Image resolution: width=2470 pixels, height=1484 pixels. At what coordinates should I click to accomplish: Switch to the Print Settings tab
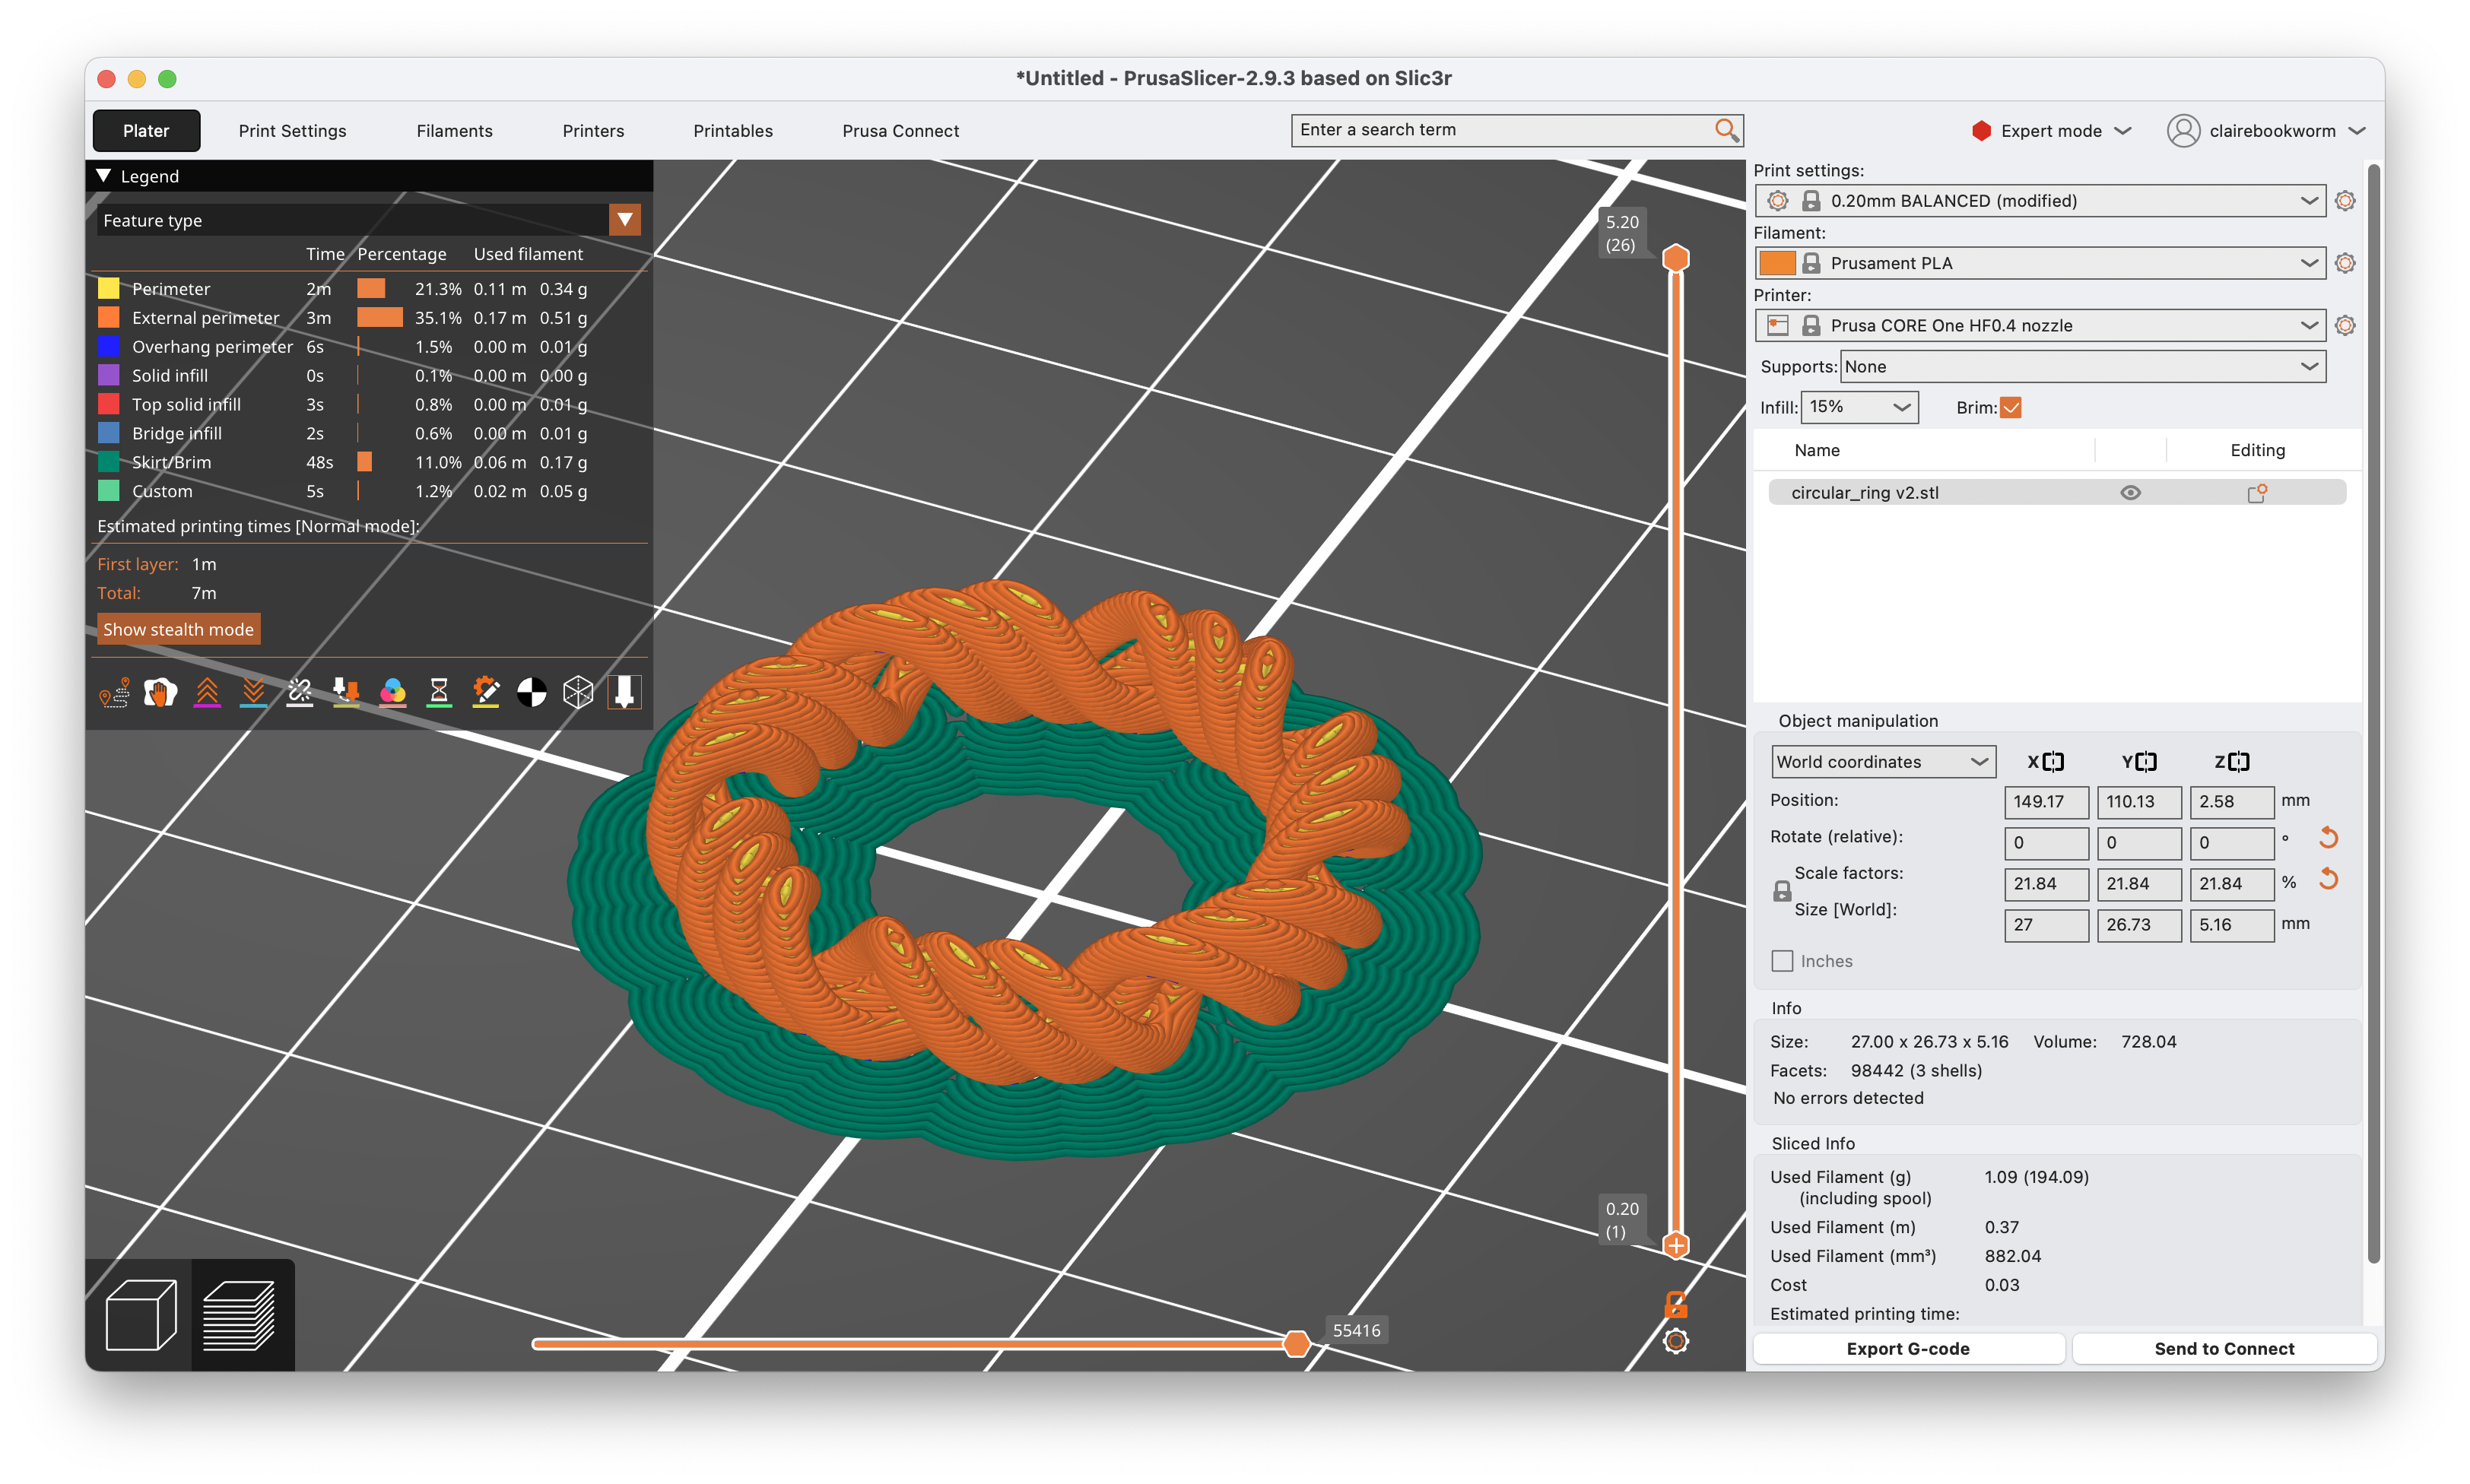(x=292, y=130)
